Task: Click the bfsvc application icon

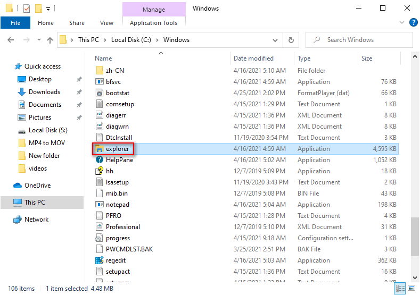Action: [x=100, y=81]
